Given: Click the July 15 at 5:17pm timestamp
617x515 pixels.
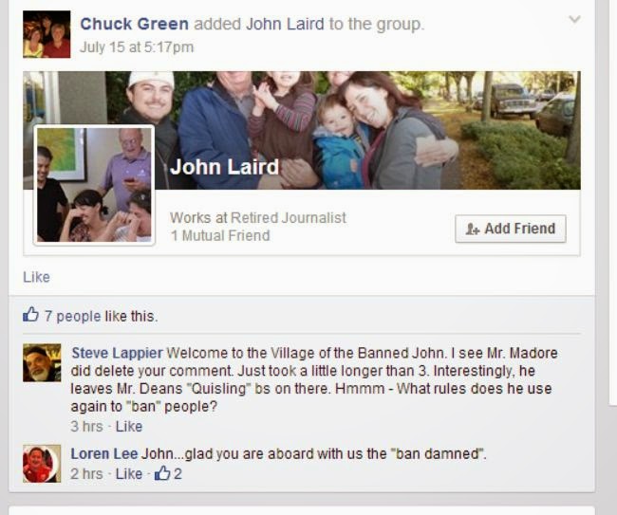Looking at the screenshot, I should (x=137, y=47).
